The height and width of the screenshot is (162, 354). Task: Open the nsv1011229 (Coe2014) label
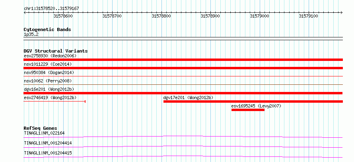48,64
